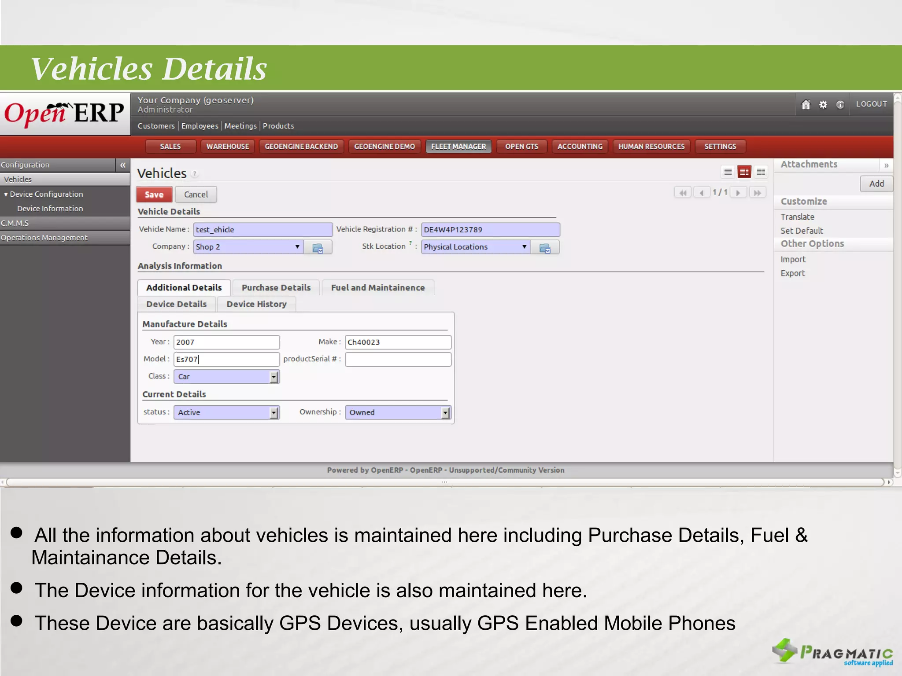Image resolution: width=902 pixels, height=676 pixels.
Task: Open the Ownership dropdown
Action: point(398,412)
